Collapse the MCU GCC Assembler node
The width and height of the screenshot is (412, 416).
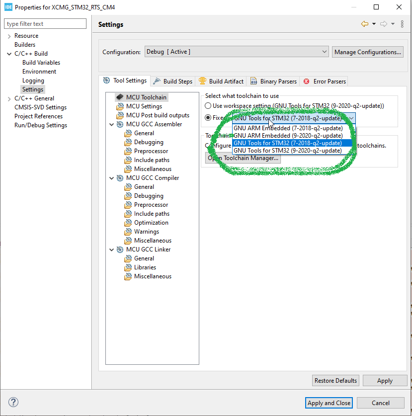coord(112,124)
